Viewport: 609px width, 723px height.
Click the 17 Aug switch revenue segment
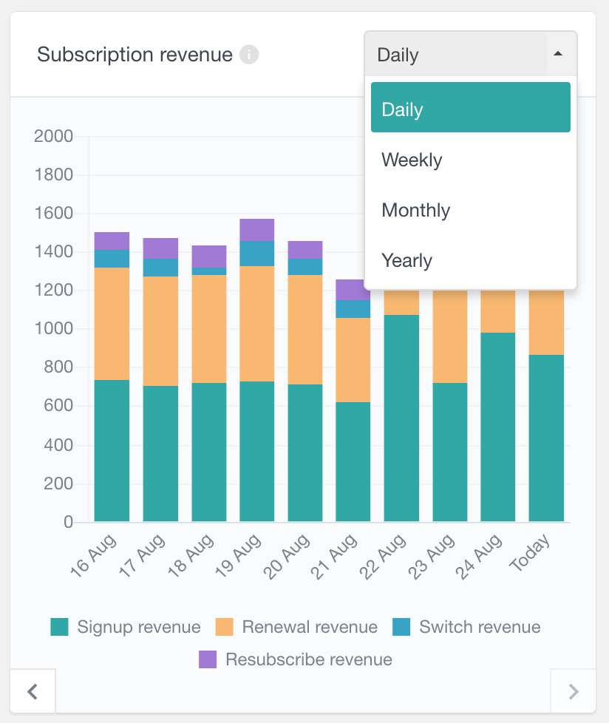point(160,268)
